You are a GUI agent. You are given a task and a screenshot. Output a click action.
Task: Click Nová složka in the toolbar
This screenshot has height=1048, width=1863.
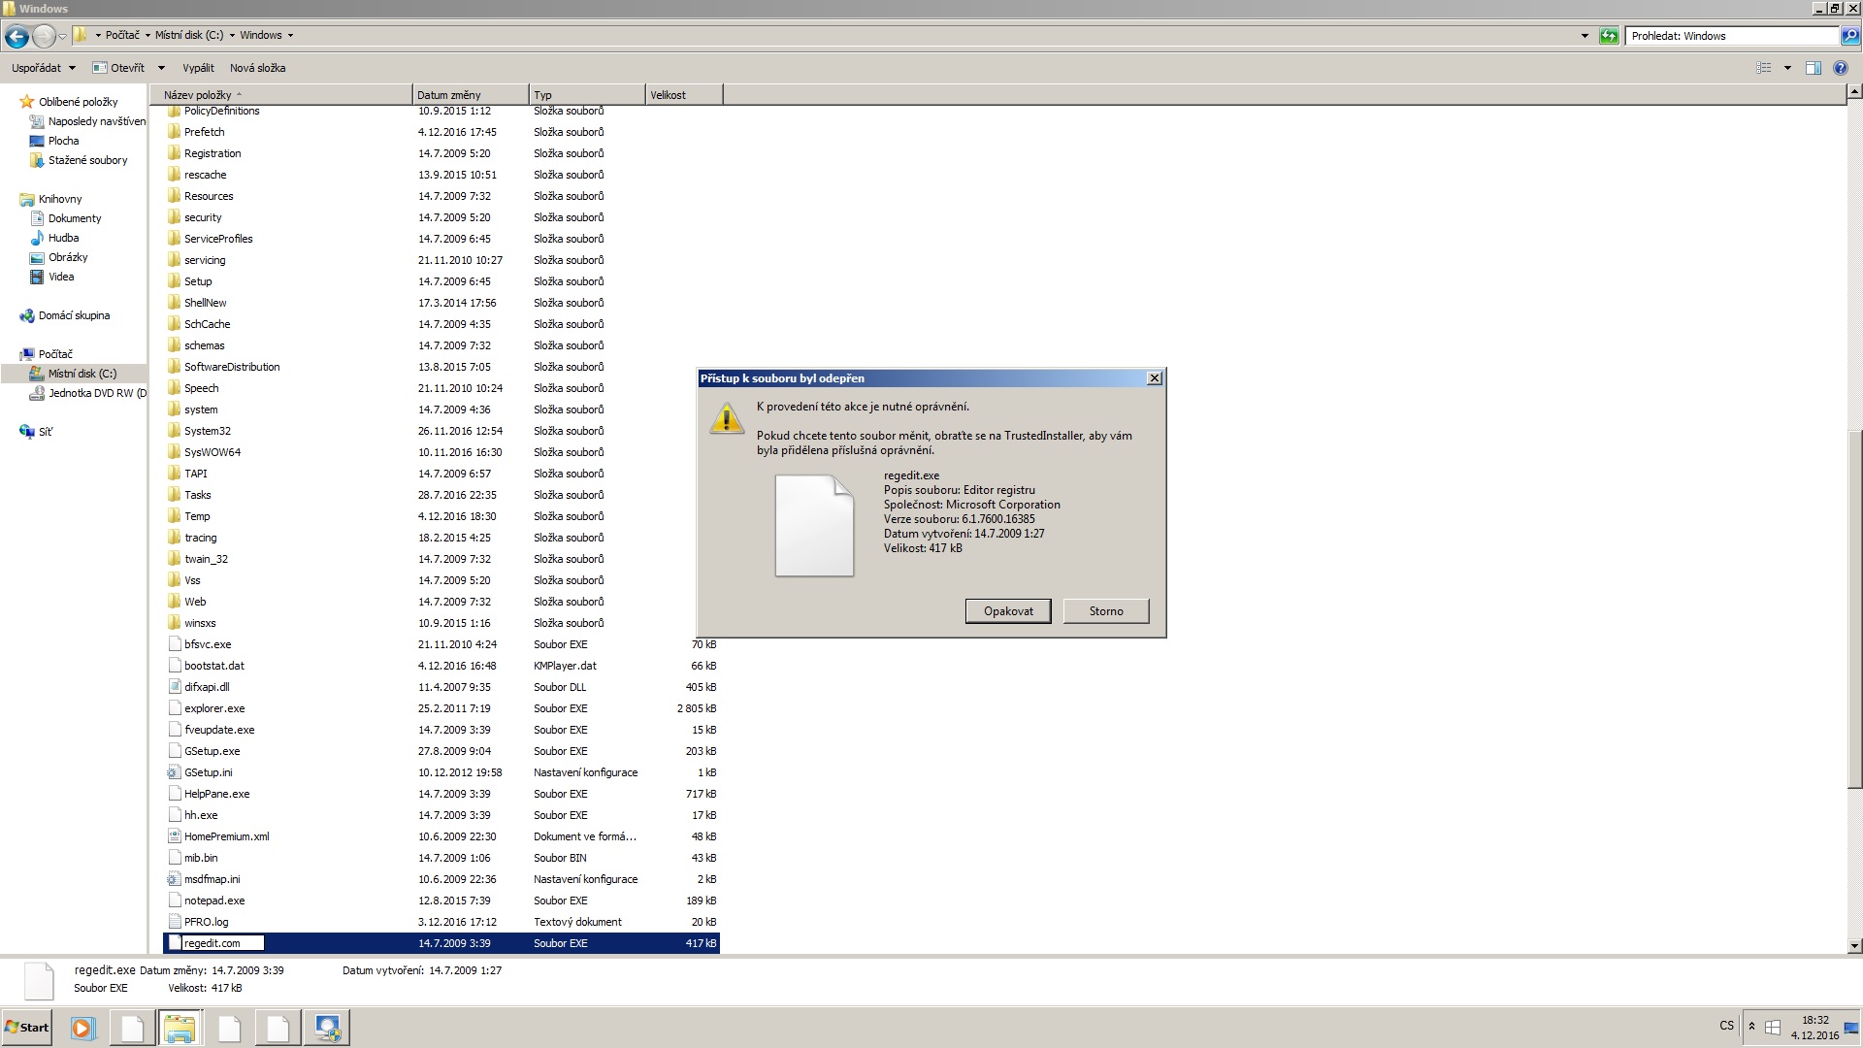(x=257, y=68)
